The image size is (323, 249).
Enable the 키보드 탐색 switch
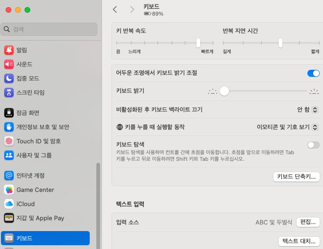[313, 145]
